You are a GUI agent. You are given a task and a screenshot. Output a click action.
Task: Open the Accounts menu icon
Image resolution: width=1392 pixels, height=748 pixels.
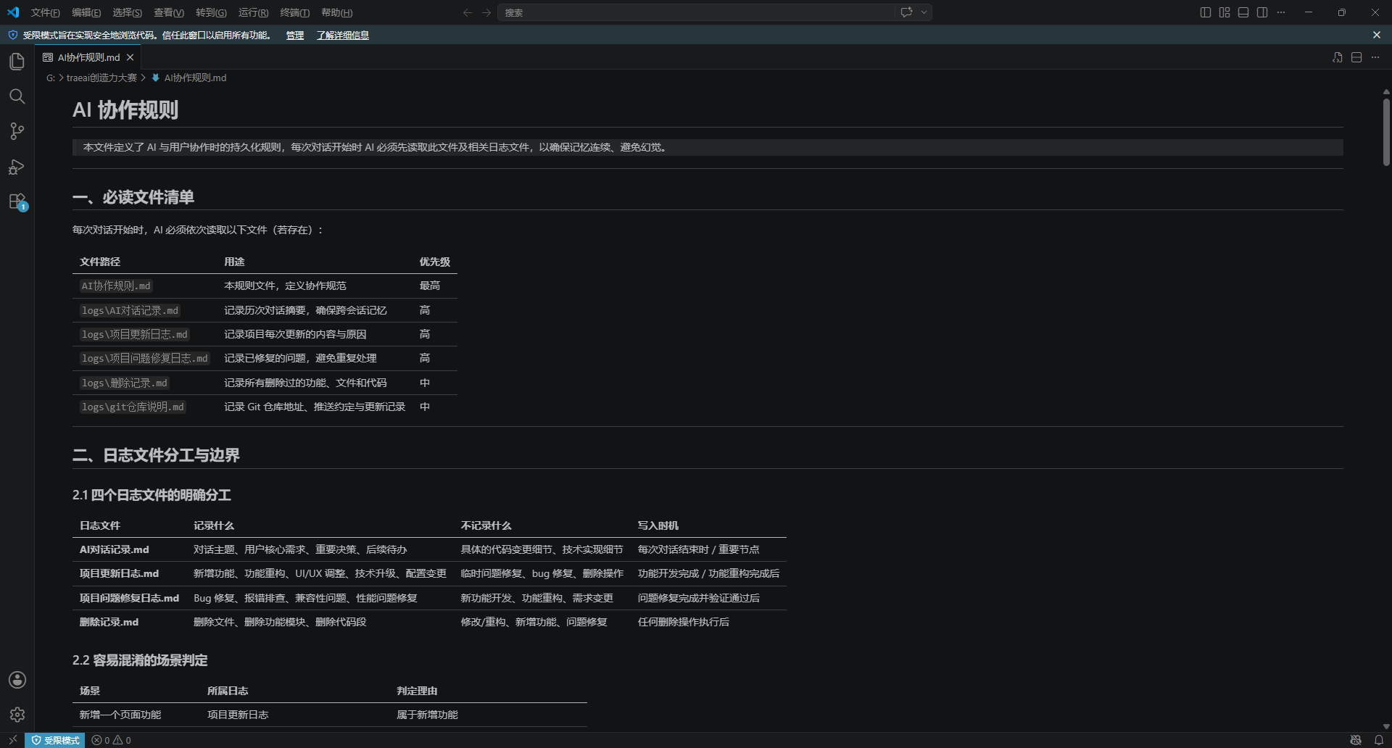(17, 680)
